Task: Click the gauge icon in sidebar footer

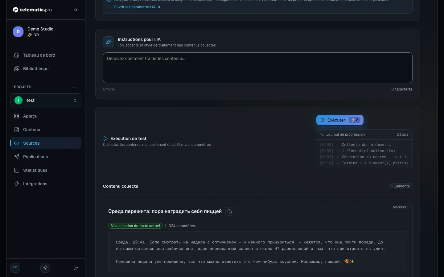Action: click(x=15, y=268)
